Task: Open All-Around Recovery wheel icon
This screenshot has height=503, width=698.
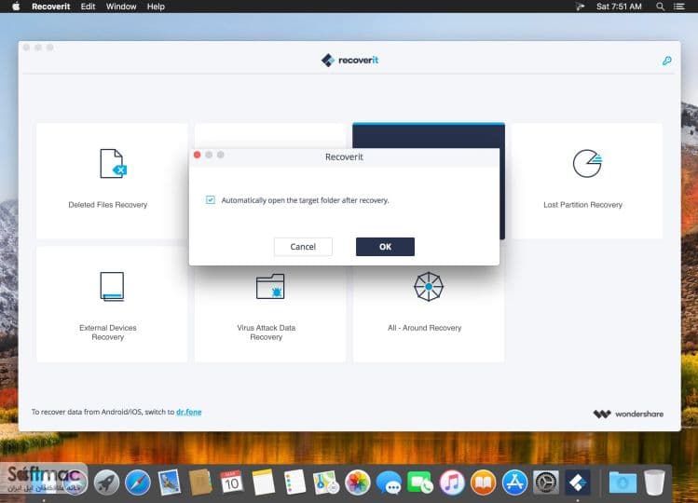Action: [429, 287]
